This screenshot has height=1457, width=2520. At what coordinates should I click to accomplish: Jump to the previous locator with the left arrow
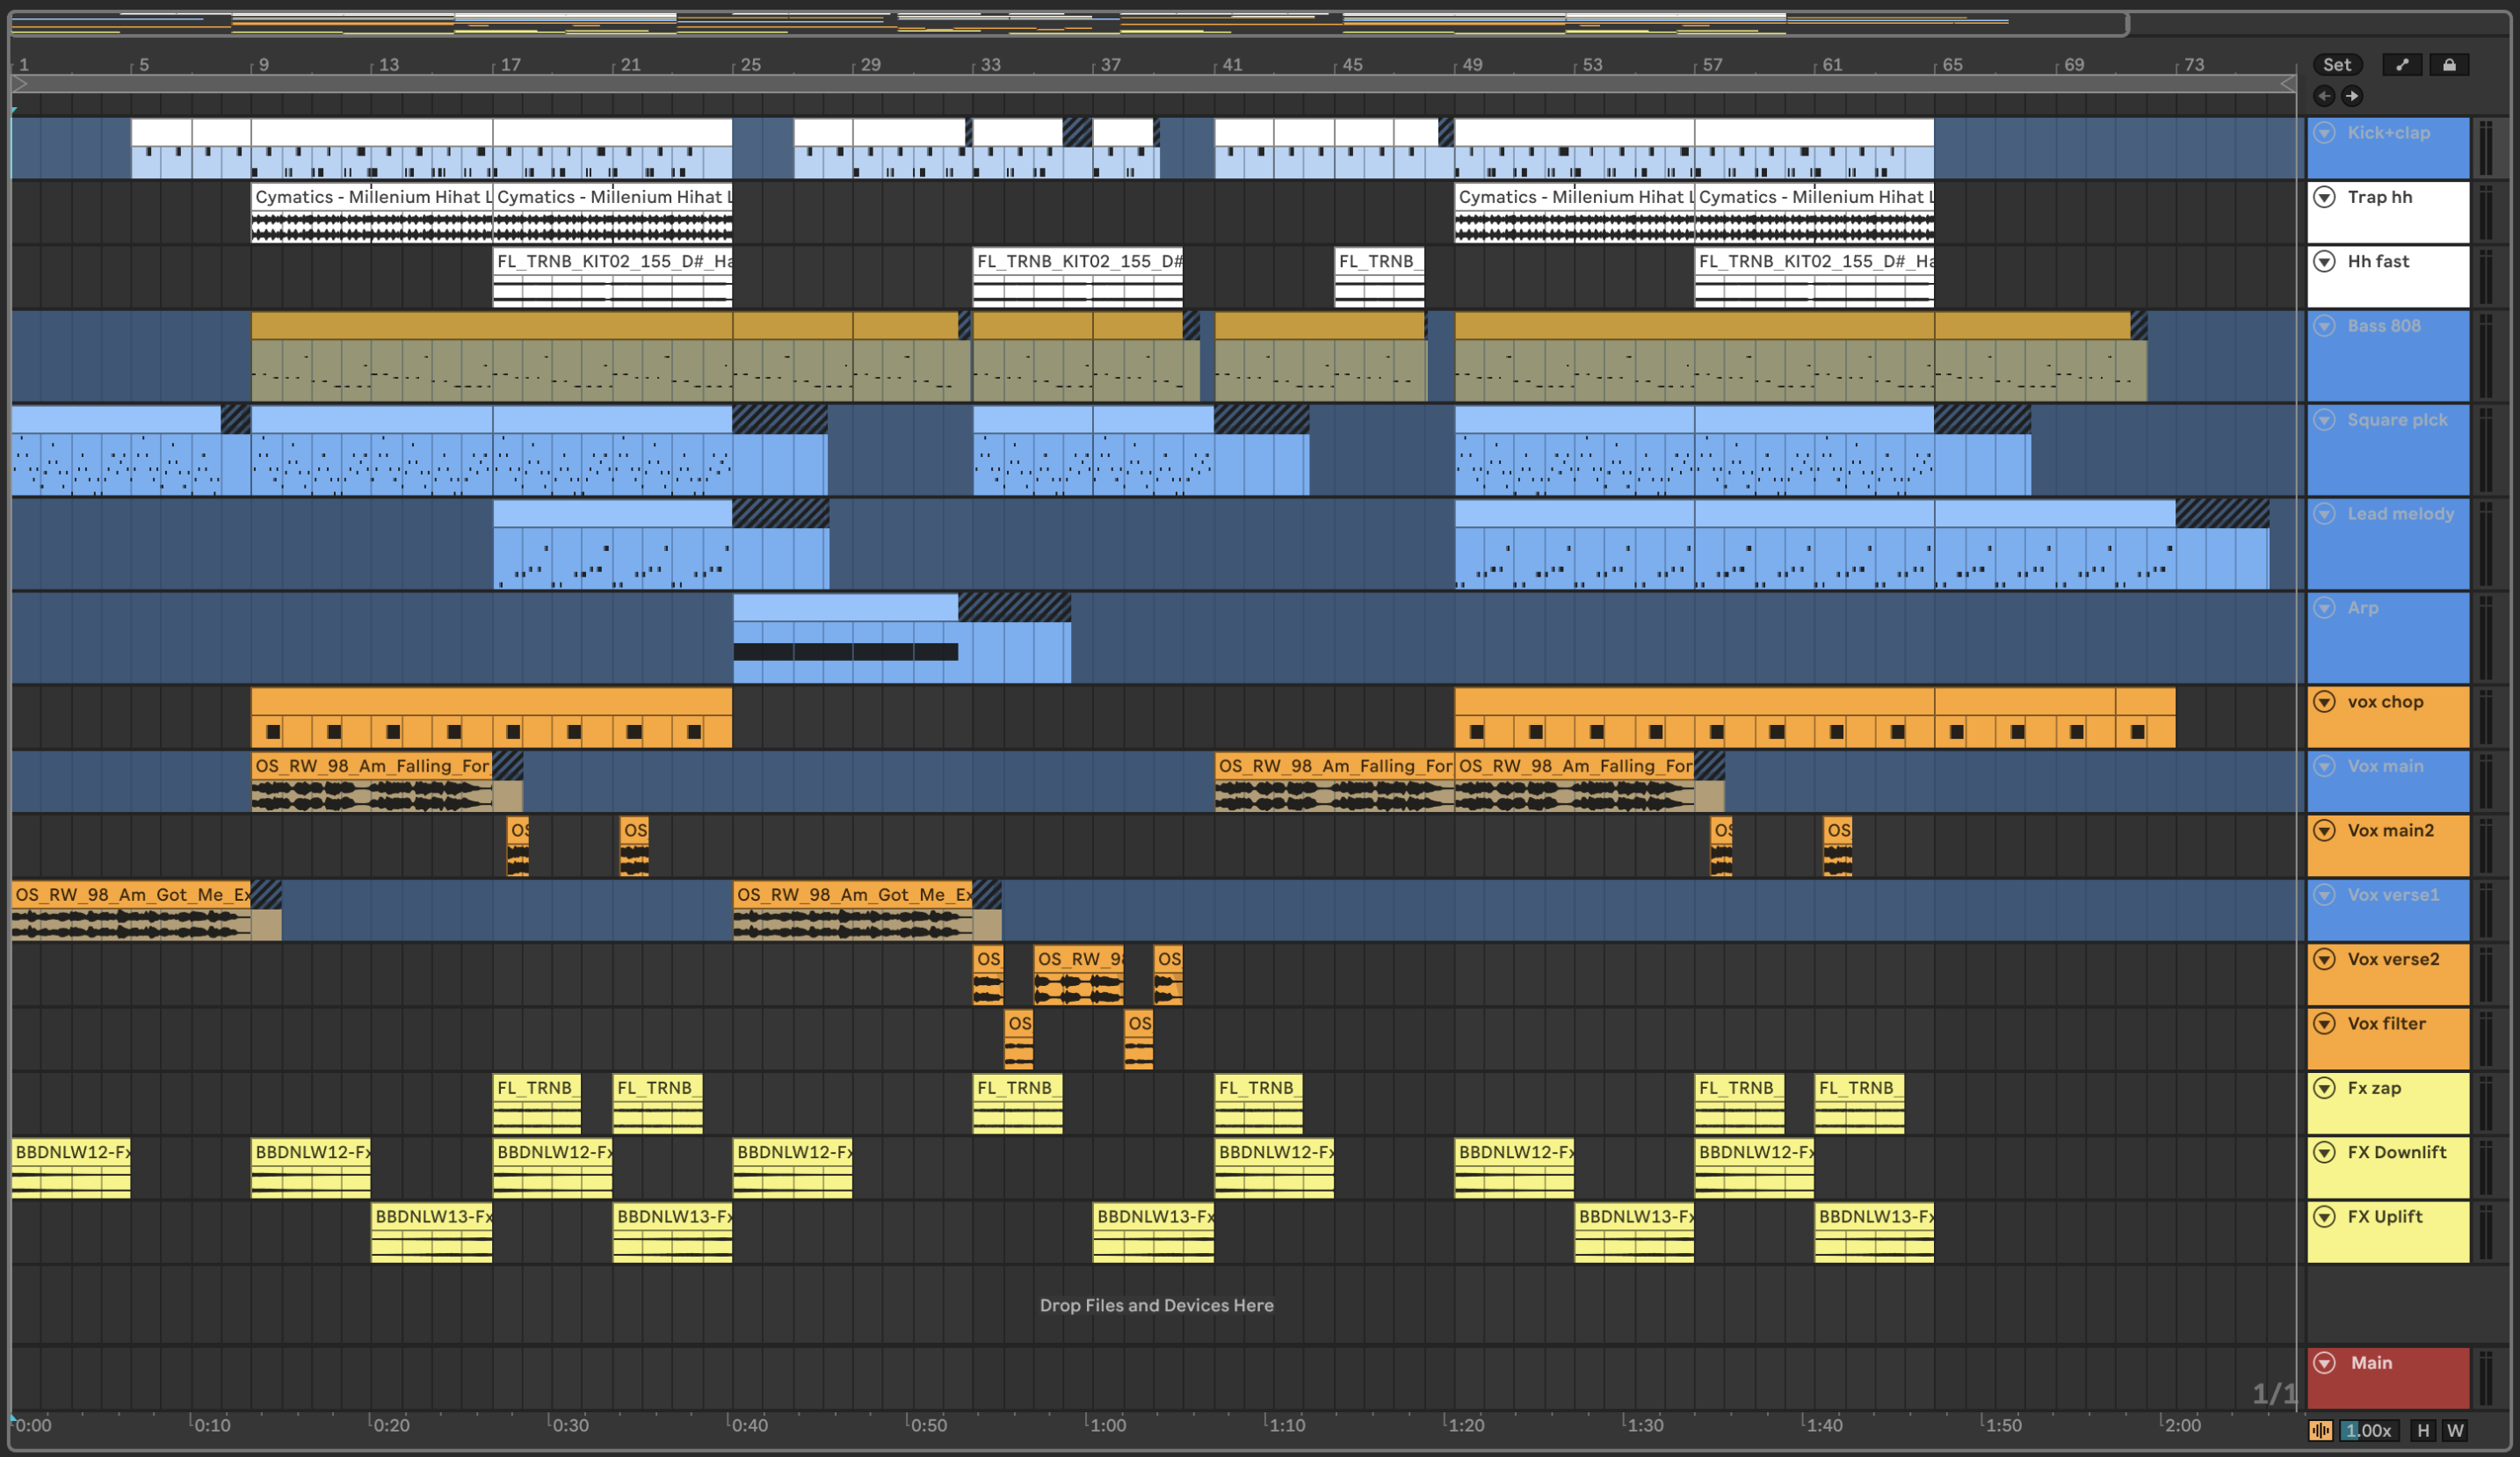[x=2325, y=96]
